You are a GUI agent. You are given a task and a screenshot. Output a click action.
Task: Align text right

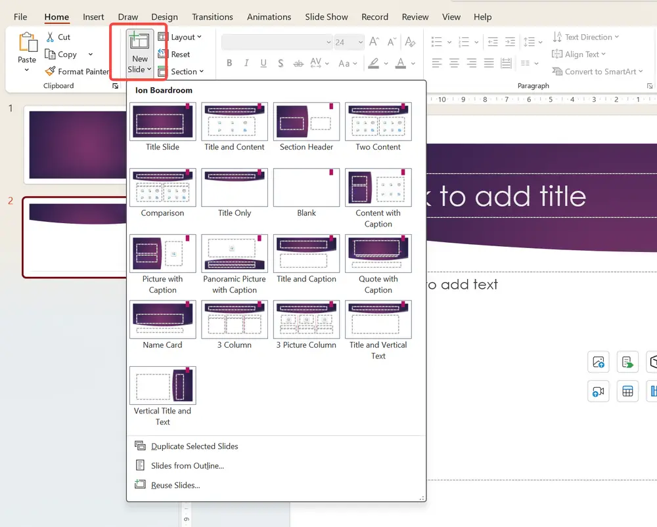pyautogui.click(x=471, y=63)
